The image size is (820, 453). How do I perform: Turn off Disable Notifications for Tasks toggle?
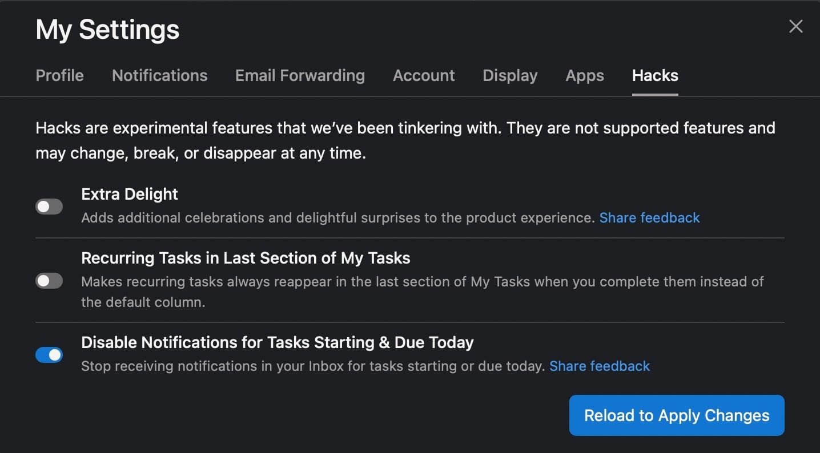point(49,355)
